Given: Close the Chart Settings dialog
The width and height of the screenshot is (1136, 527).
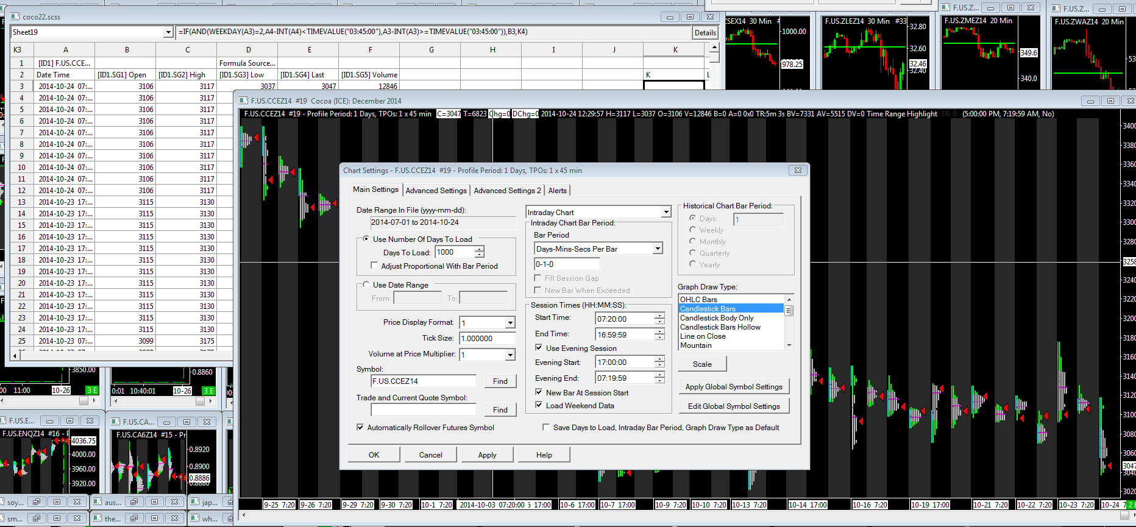Looking at the screenshot, I should [x=797, y=171].
